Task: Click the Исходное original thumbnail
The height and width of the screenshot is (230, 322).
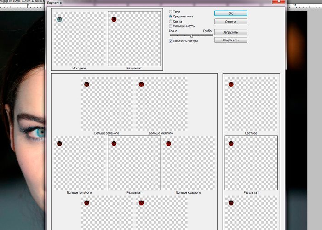Action: point(79,39)
